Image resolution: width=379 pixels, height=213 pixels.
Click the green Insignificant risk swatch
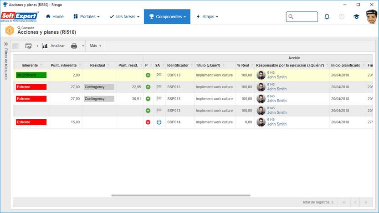point(31,75)
